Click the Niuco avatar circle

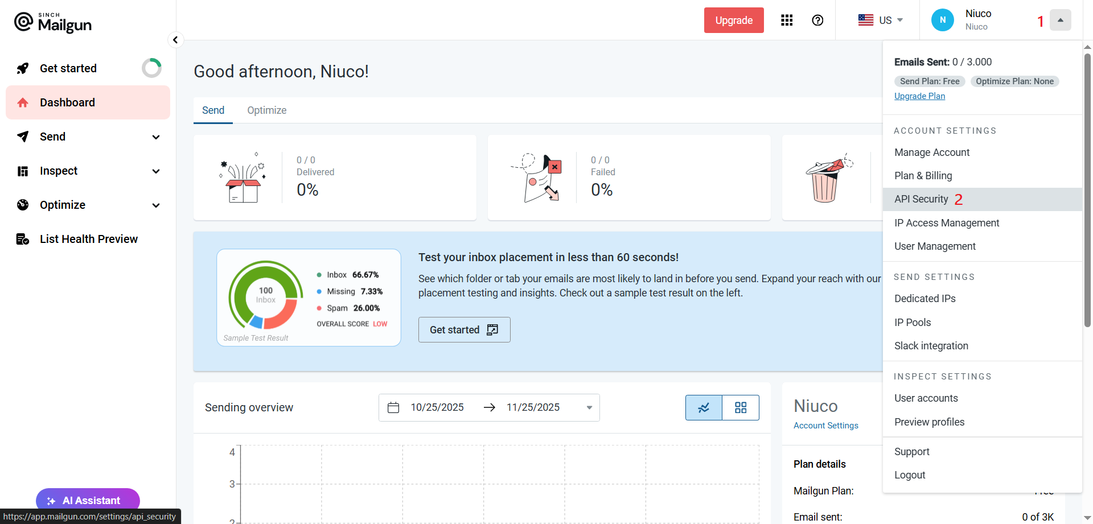(x=943, y=20)
